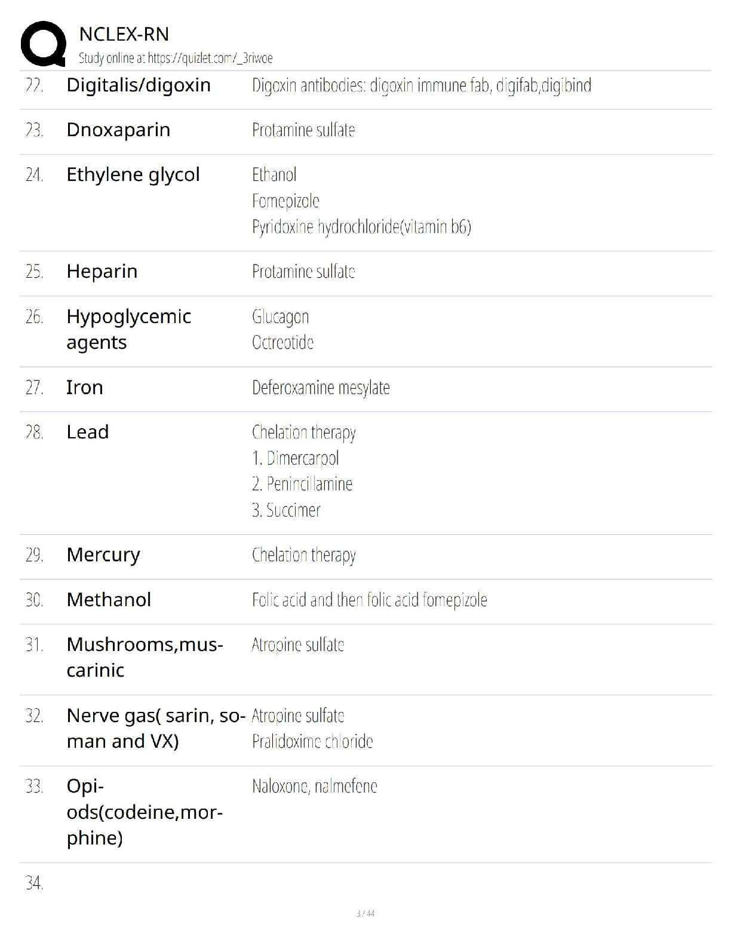
Task: Click the page number 3/44 footer
Action: (x=365, y=914)
